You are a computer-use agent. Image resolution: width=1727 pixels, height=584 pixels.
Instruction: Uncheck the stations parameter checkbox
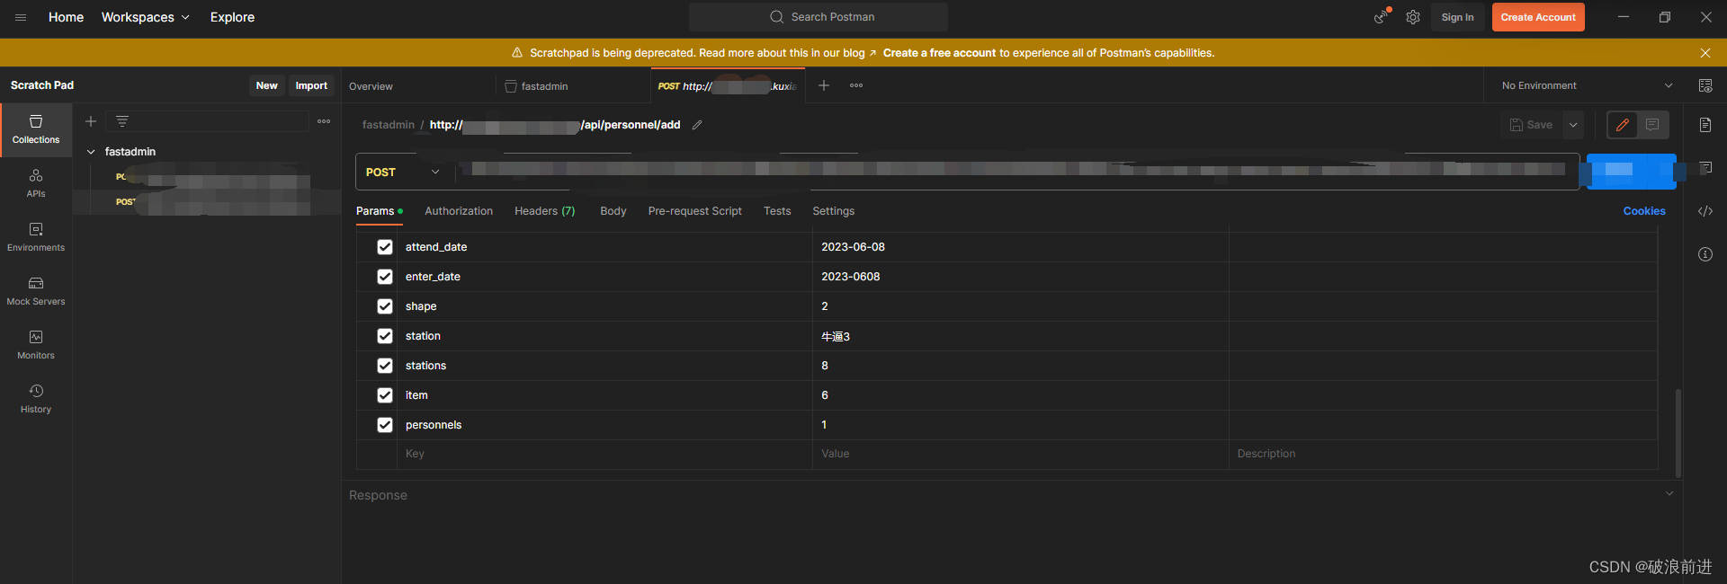385,366
